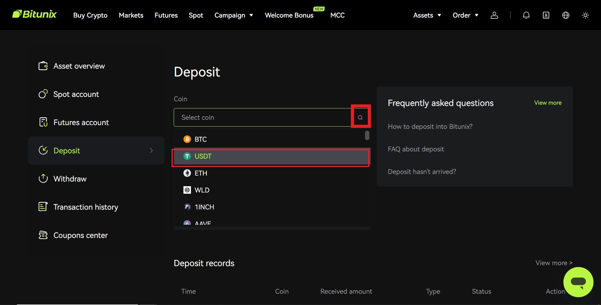The width and height of the screenshot is (601, 305).
Task: Click the Withdraw sidebar icon
Action: [43, 179]
